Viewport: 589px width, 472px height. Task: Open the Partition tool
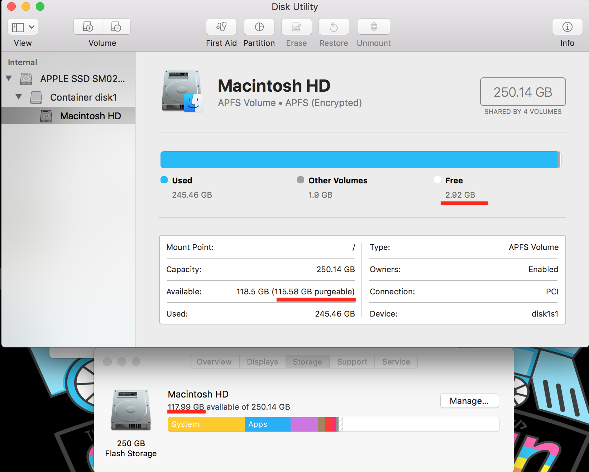pos(259,27)
